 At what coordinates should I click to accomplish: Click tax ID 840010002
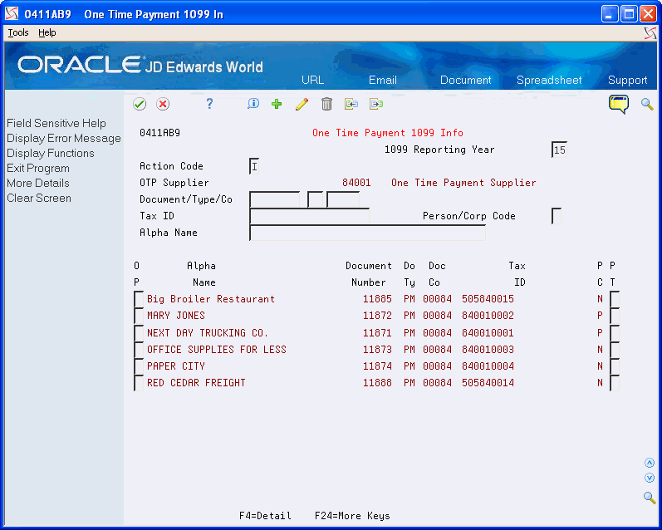488,316
